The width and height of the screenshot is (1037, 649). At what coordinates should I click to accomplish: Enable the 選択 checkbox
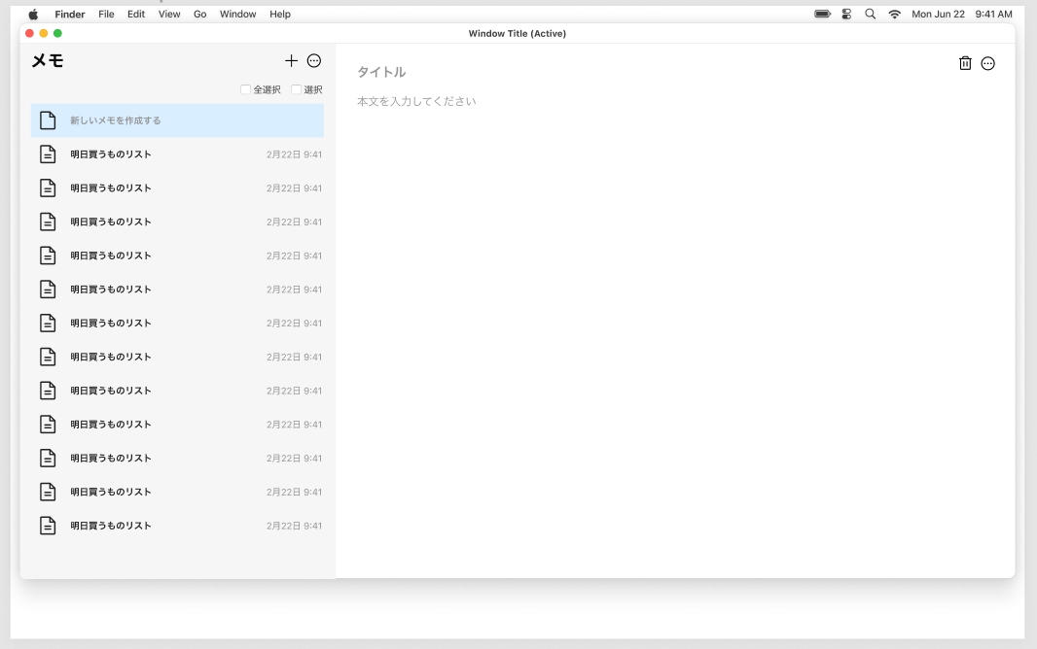click(297, 89)
